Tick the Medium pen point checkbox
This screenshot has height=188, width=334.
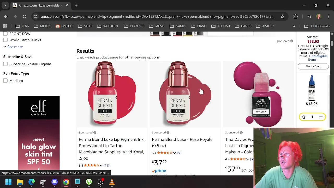(x=5, y=81)
